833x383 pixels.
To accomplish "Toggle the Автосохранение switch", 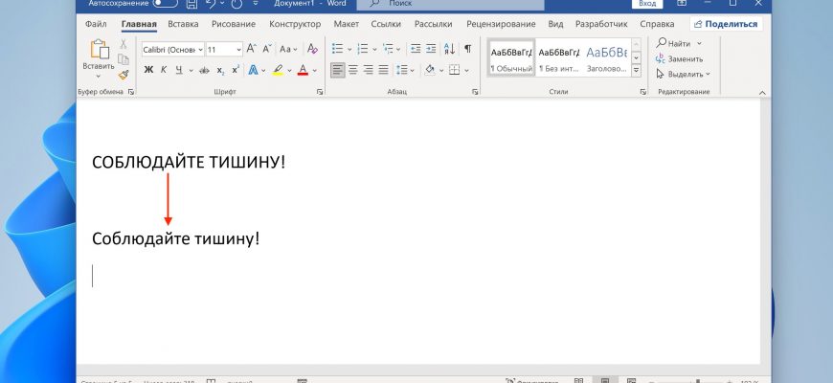I will pos(165,4).
